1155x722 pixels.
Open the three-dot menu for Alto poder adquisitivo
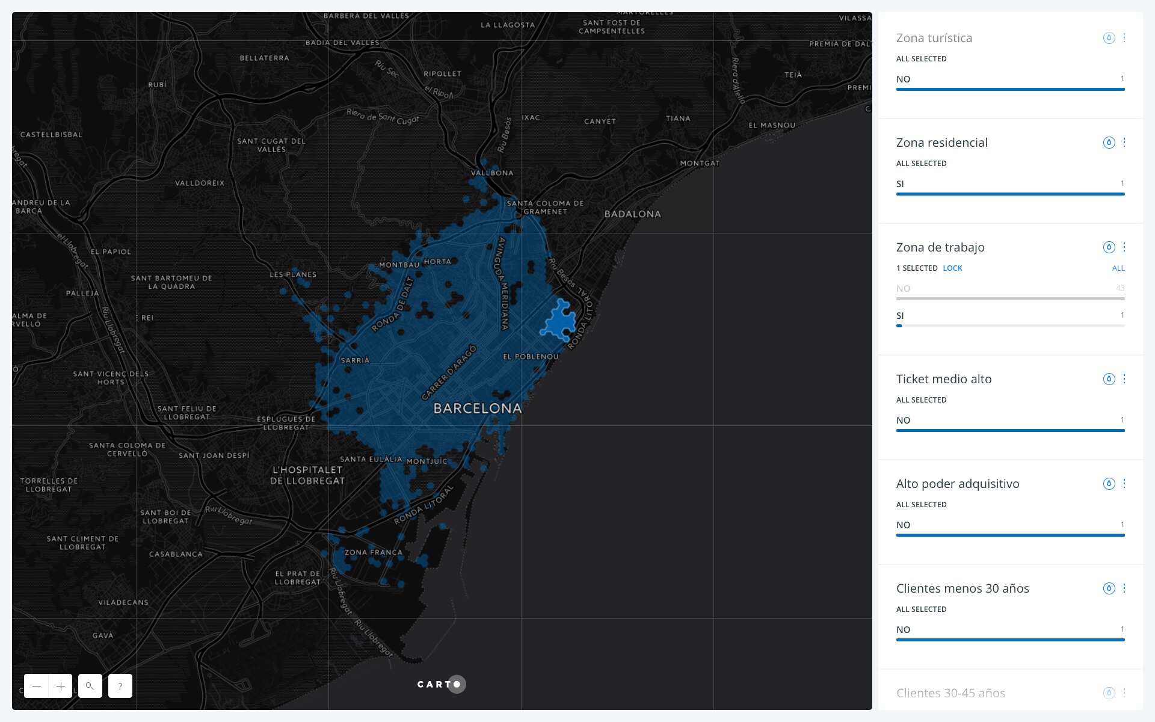1124,484
